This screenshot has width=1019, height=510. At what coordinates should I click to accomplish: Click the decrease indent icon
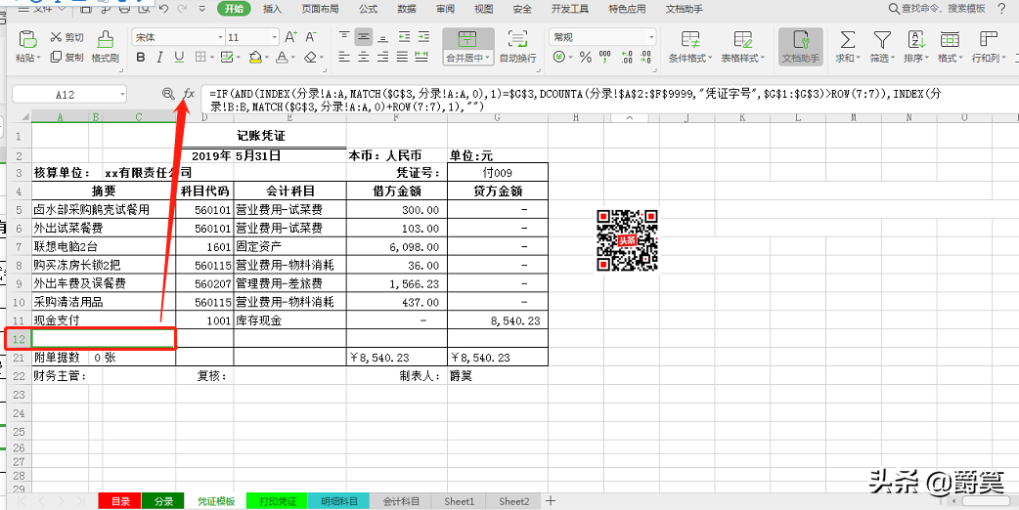tap(404, 37)
